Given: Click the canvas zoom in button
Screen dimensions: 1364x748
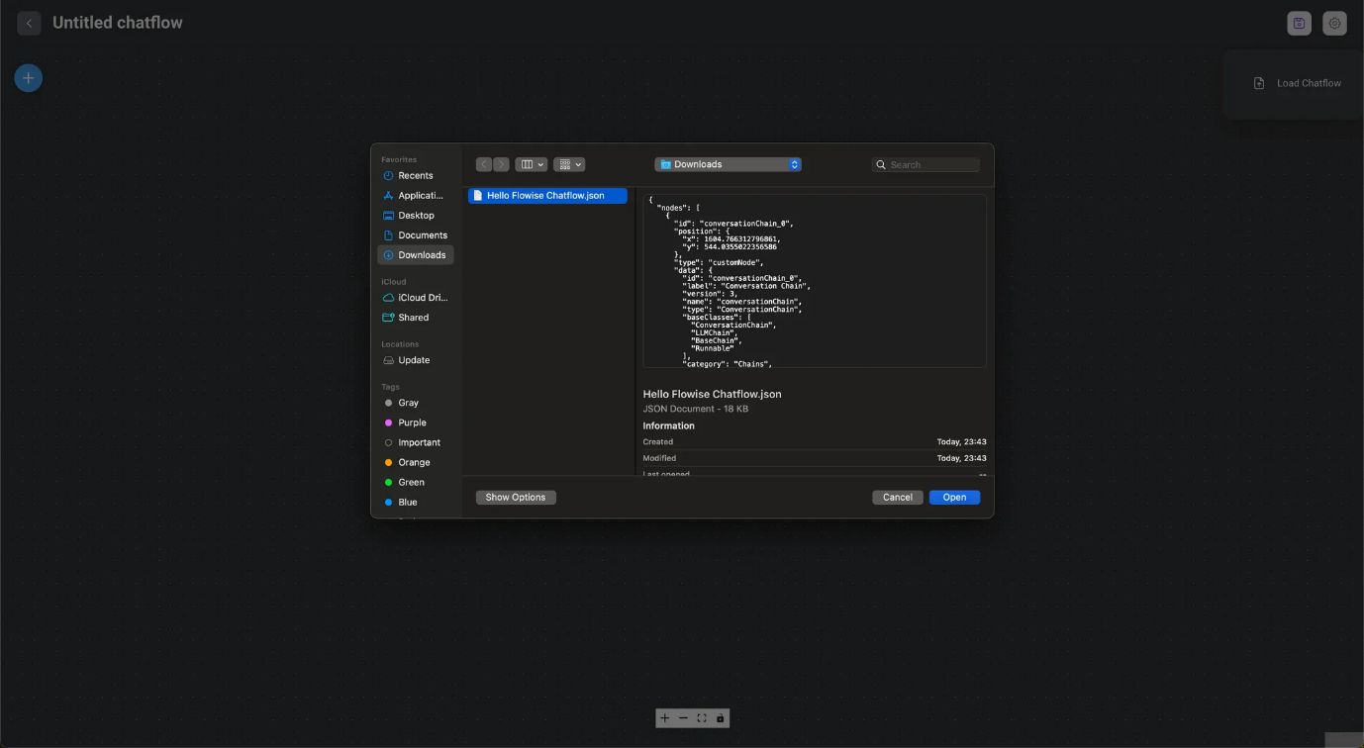Looking at the screenshot, I should (x=665, y=718).
